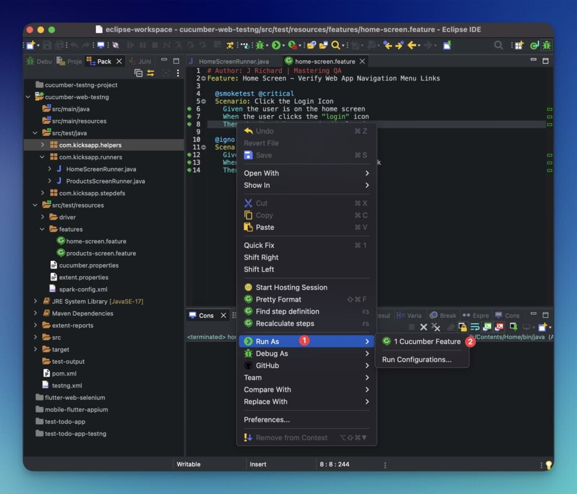Select testng.xml in the project tree
577x494 pixels.
[x=66, y=385]
